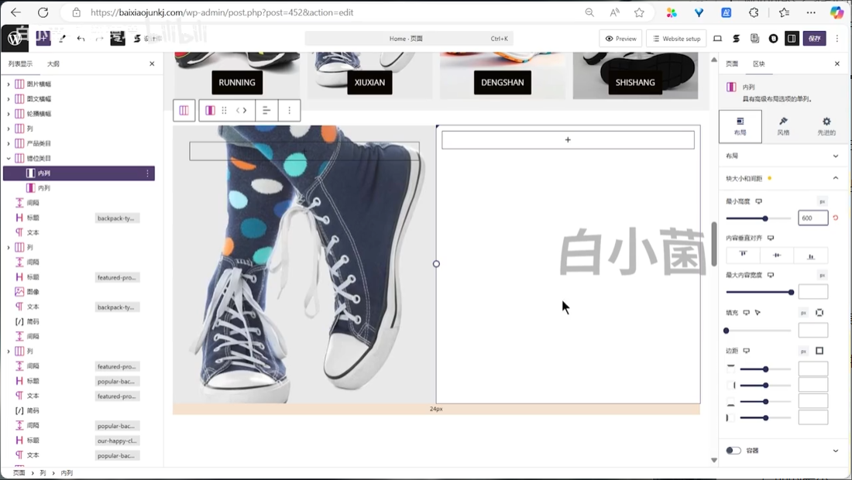Image resolution: width=852 pixels, height=480 pixels.
Task: Switch to 列表显示 tab
Action: pos(20,63)
